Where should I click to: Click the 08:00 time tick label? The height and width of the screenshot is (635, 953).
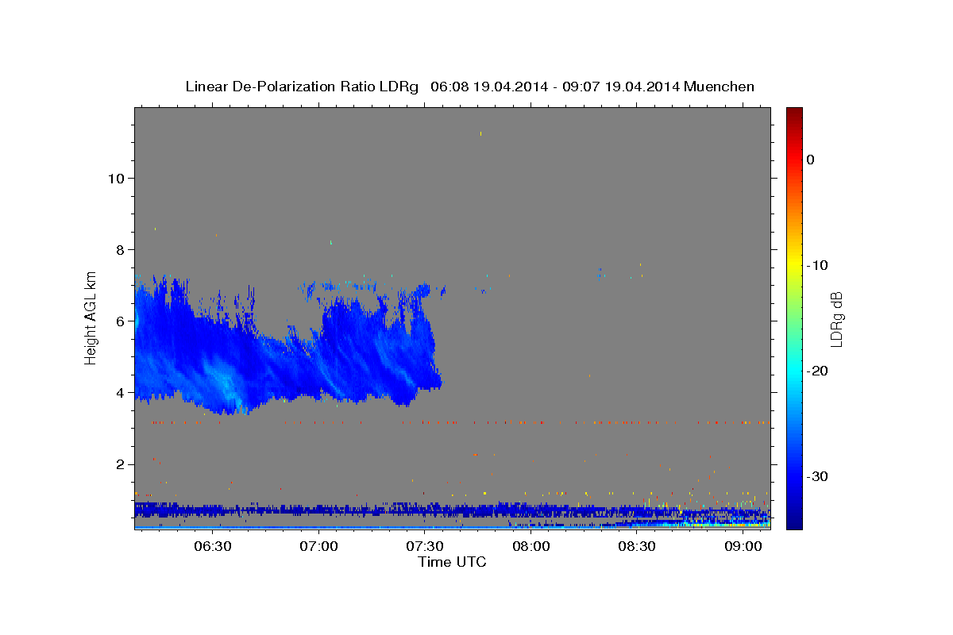[x=531, y=546]
